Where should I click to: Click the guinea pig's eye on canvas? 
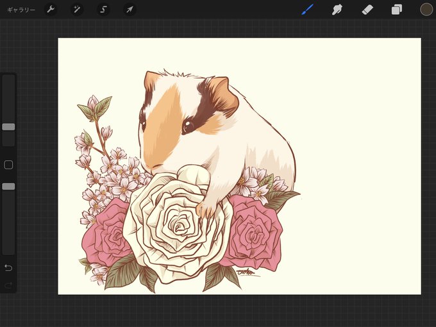tap(189, 126)
